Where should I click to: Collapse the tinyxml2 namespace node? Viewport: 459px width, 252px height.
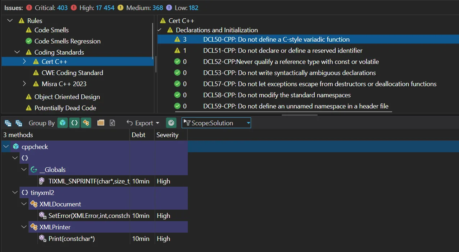[15, 192]
